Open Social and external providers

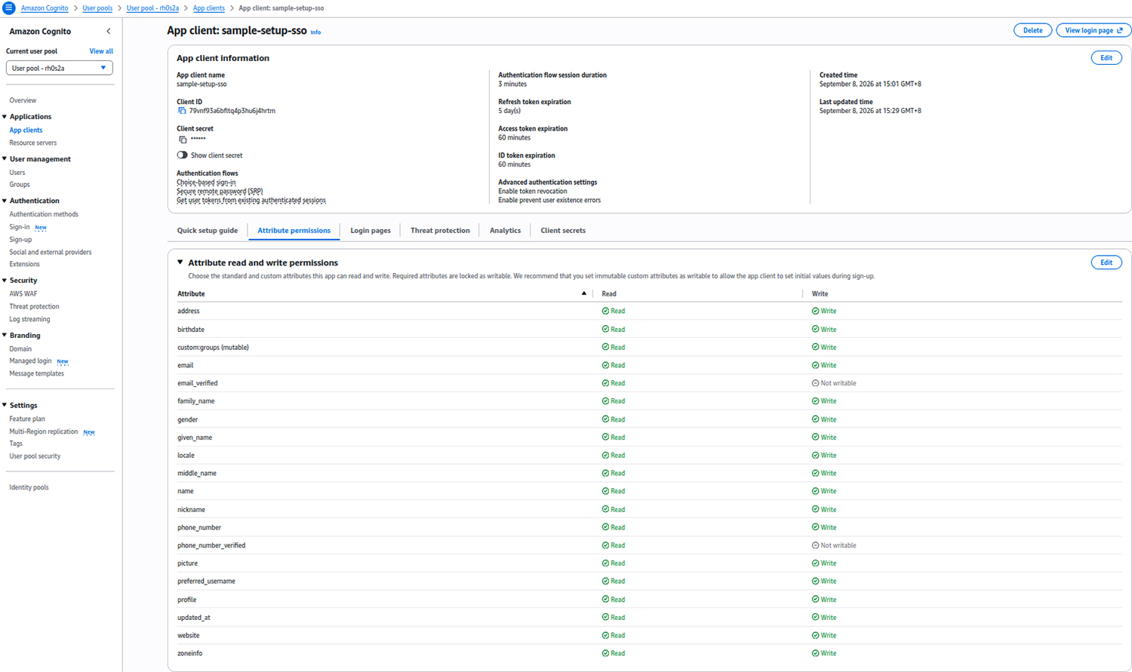51,252
